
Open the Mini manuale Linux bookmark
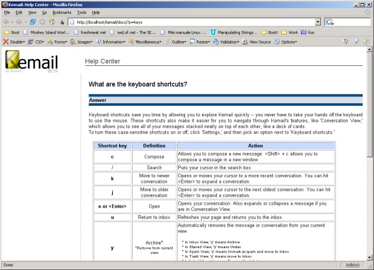coord(183,32)
